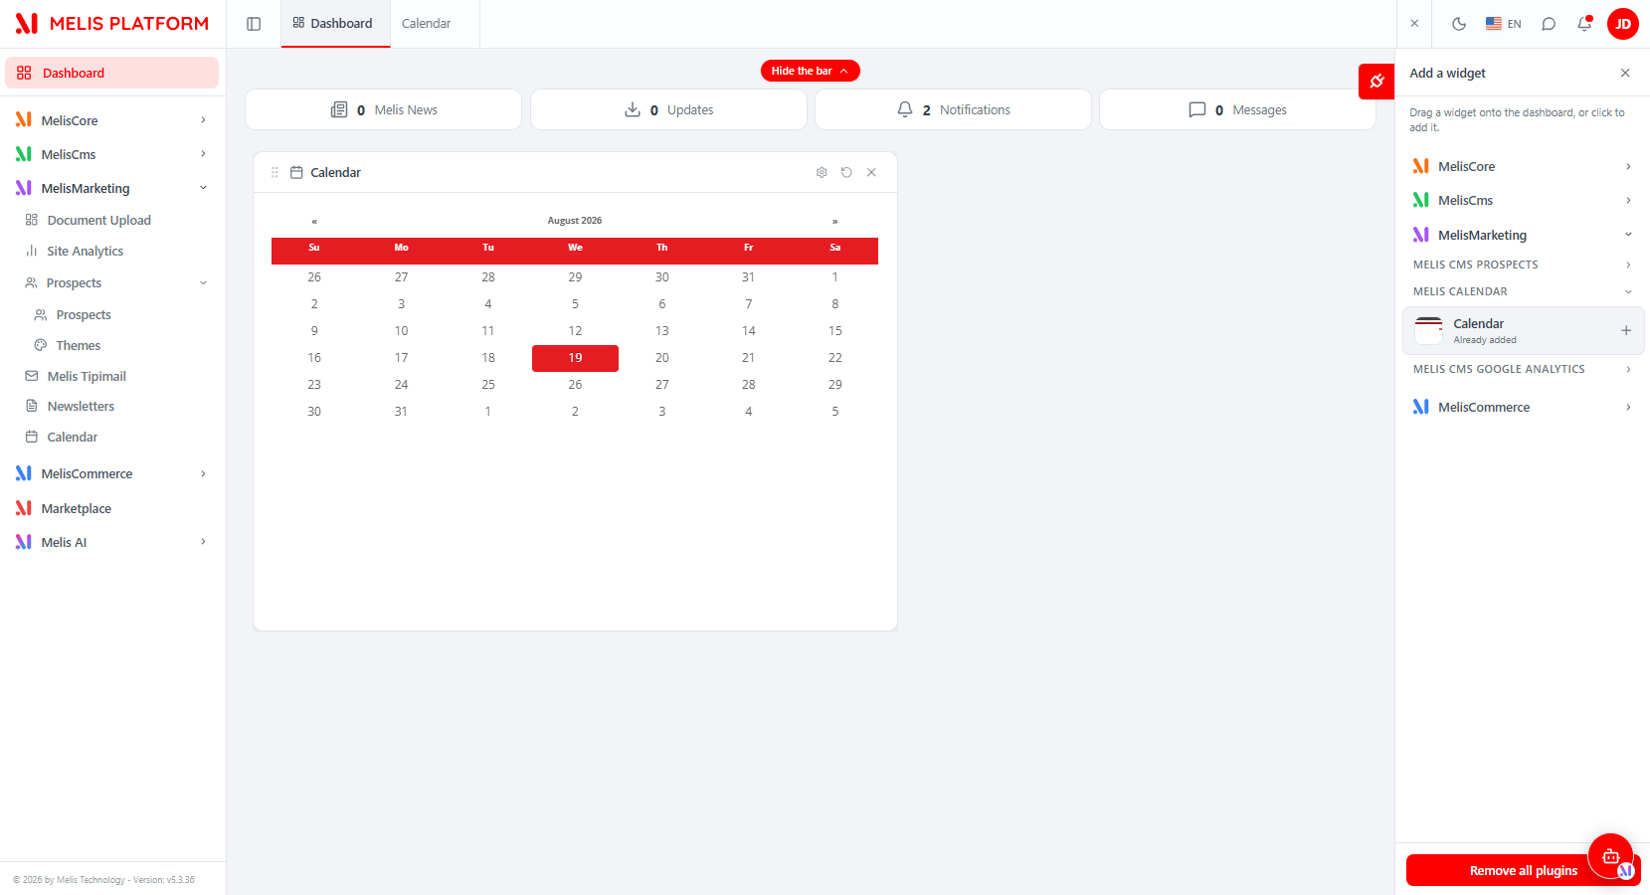This screenshot has width=1650, height=895.
Task: Remove the Calendar widget from dashboard
Action: click(871, 172)
